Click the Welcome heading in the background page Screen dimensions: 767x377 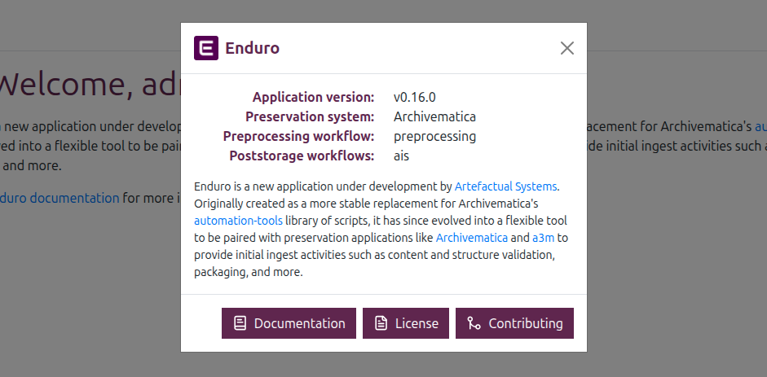[90, 84]
